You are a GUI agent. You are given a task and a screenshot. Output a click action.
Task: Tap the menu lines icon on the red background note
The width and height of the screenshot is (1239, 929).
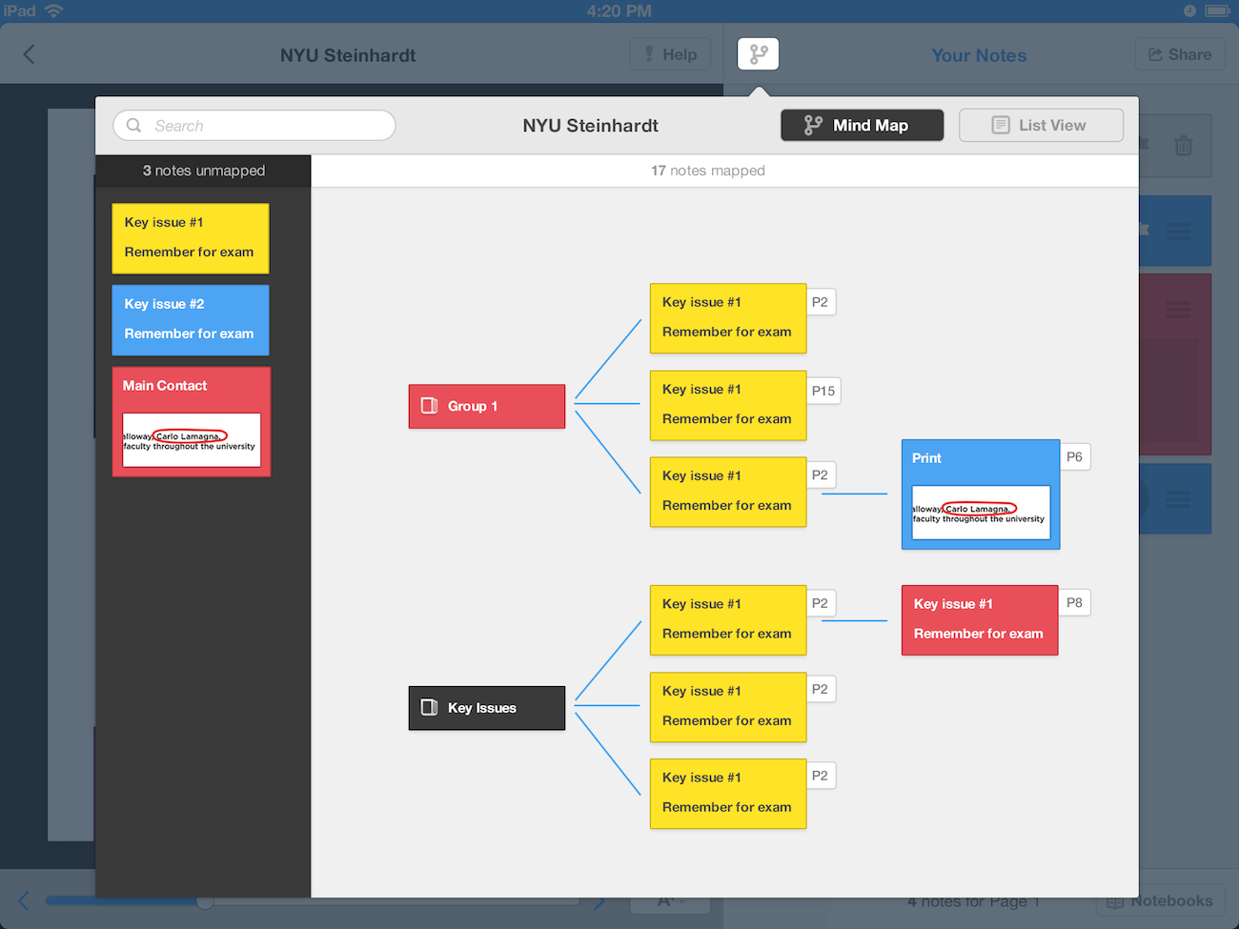click(1179, 309)
